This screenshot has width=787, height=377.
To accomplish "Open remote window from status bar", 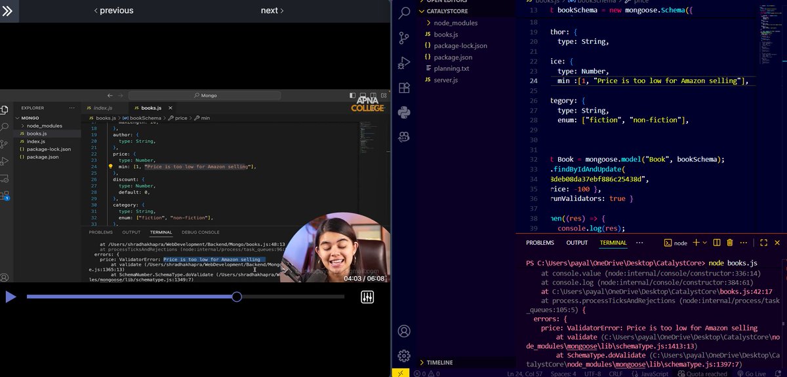I will [400, 373].
